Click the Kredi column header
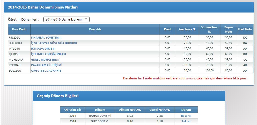This screenshot has height=125, width=257. click(168, 29)
